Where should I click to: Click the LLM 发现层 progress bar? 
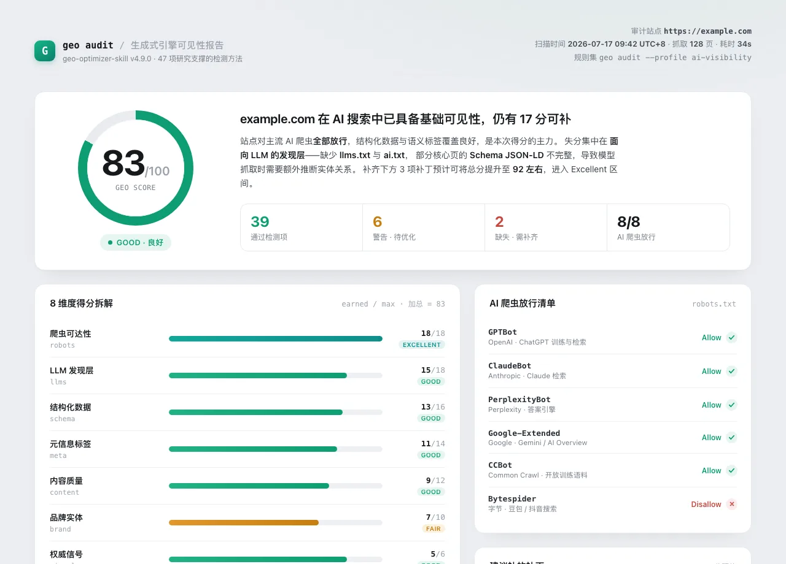pos(276,375)
